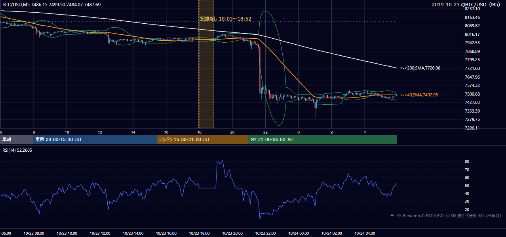Click hour tick 22 under price chart
506x237 pixels.
click(x=266, y=132)
